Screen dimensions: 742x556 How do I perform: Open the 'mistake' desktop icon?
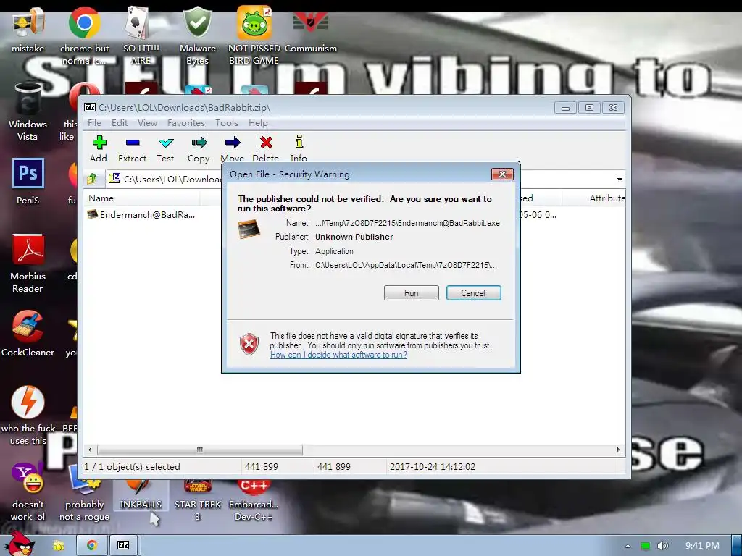28,29
